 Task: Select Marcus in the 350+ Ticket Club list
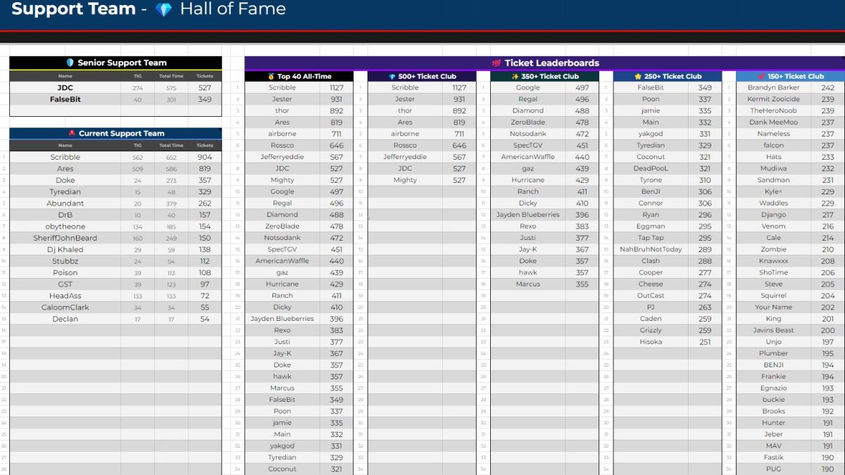pyautogui.click(x=527, y=284)
